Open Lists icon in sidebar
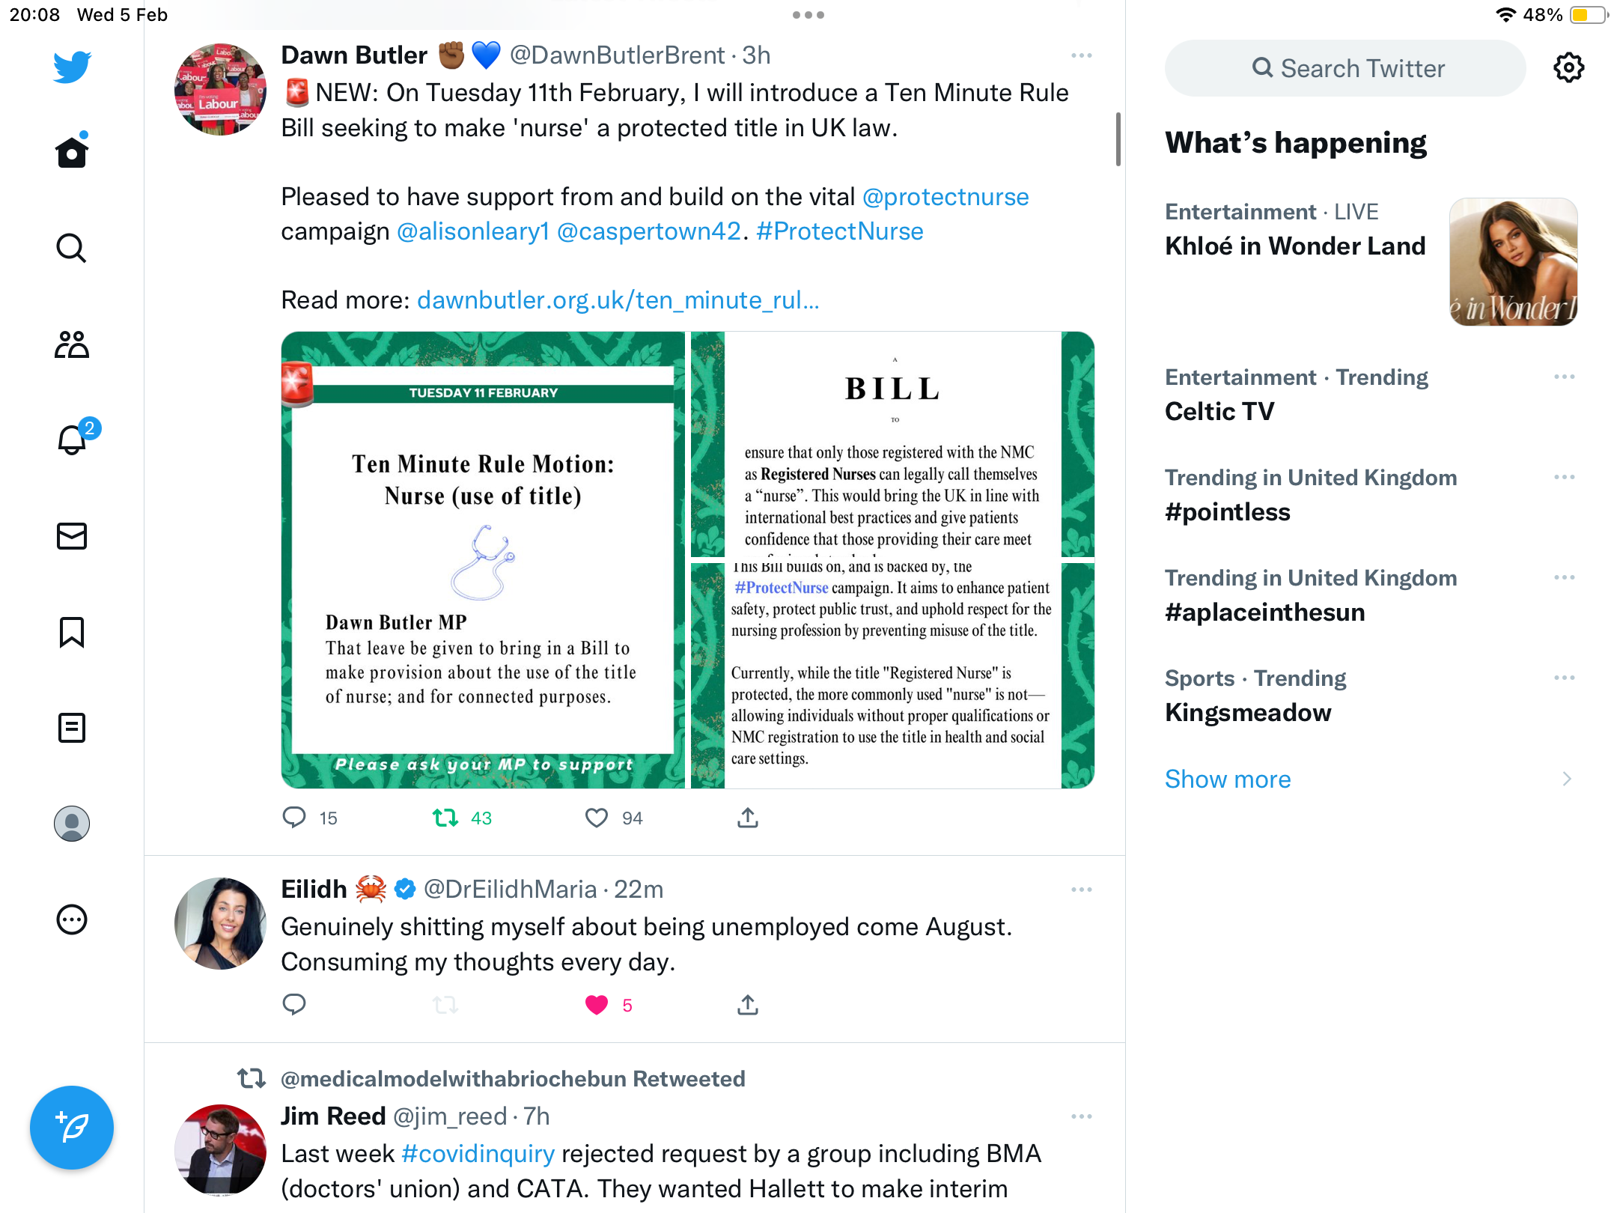The width and height of the screenshot is (1617, 1213). click(72, 728)
